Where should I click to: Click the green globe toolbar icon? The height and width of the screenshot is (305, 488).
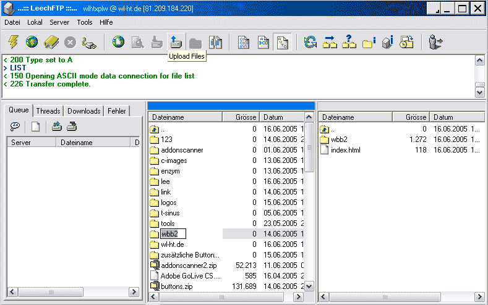click(32, 41)
